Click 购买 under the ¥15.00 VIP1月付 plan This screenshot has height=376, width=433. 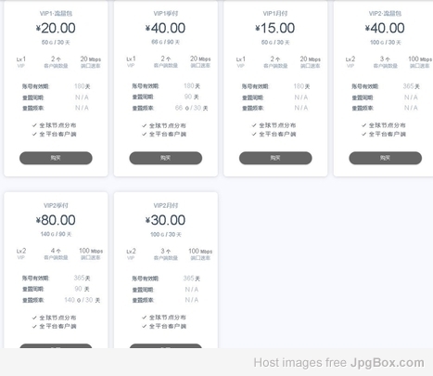point(275,158)
